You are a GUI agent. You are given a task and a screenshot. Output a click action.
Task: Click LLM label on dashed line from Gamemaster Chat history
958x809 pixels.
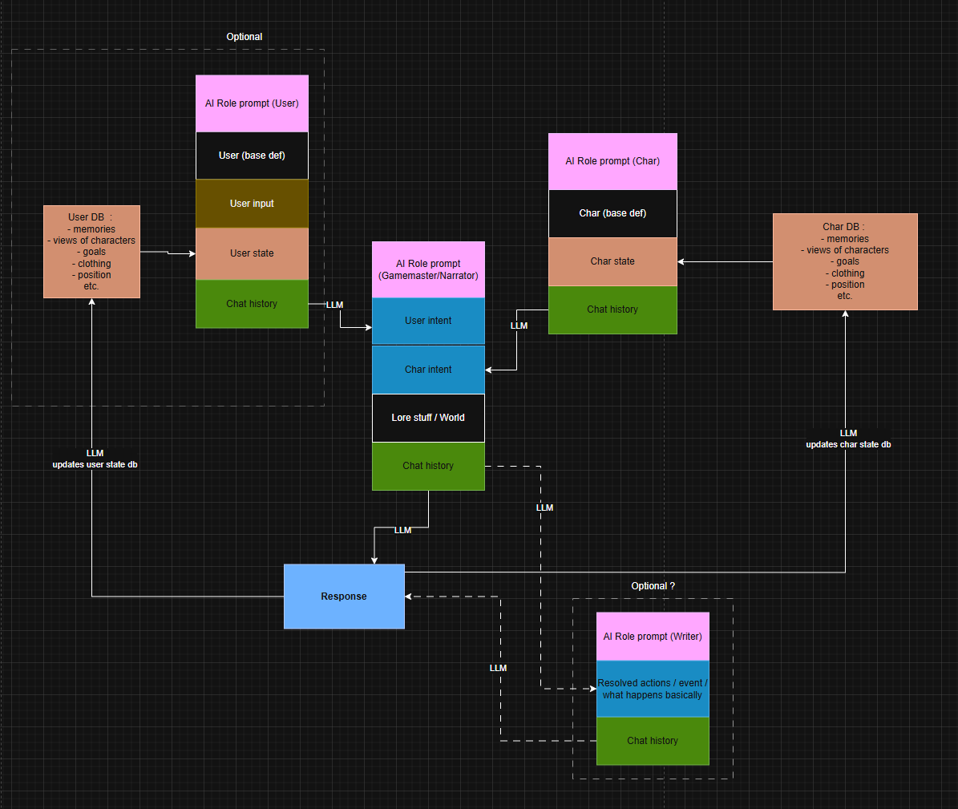(x=544, y=508)
